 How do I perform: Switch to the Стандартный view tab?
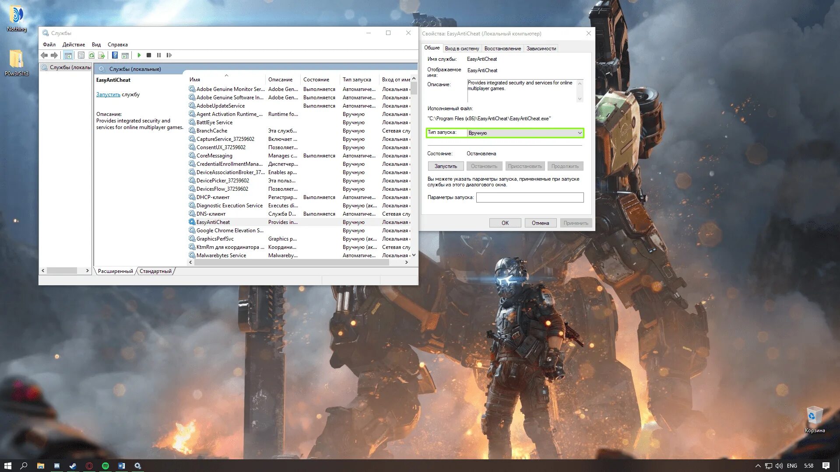point(155,271)
